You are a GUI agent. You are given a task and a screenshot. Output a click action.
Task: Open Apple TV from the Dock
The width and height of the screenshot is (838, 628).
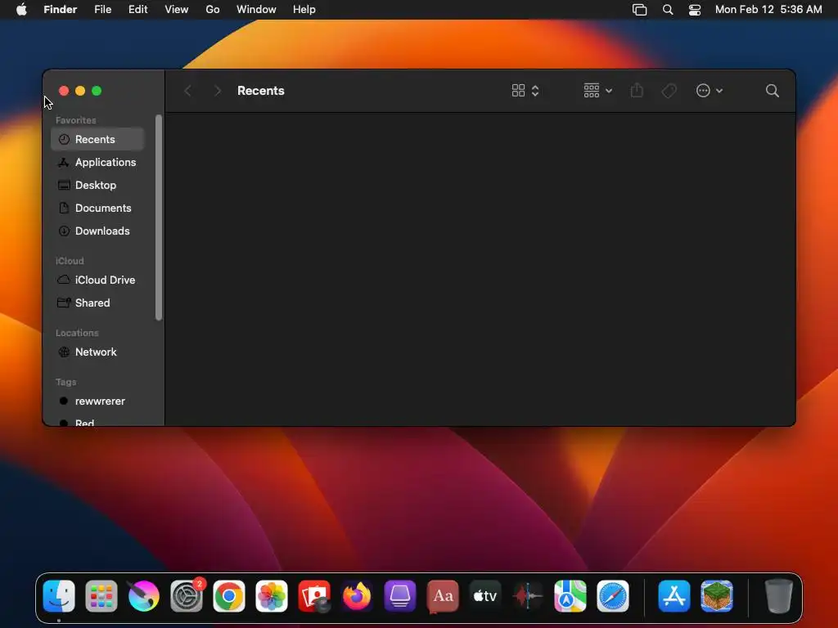click(485, 595)
